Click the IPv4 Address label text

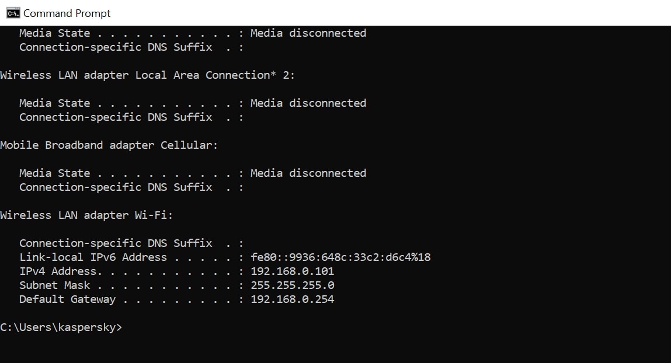(61, 271)
